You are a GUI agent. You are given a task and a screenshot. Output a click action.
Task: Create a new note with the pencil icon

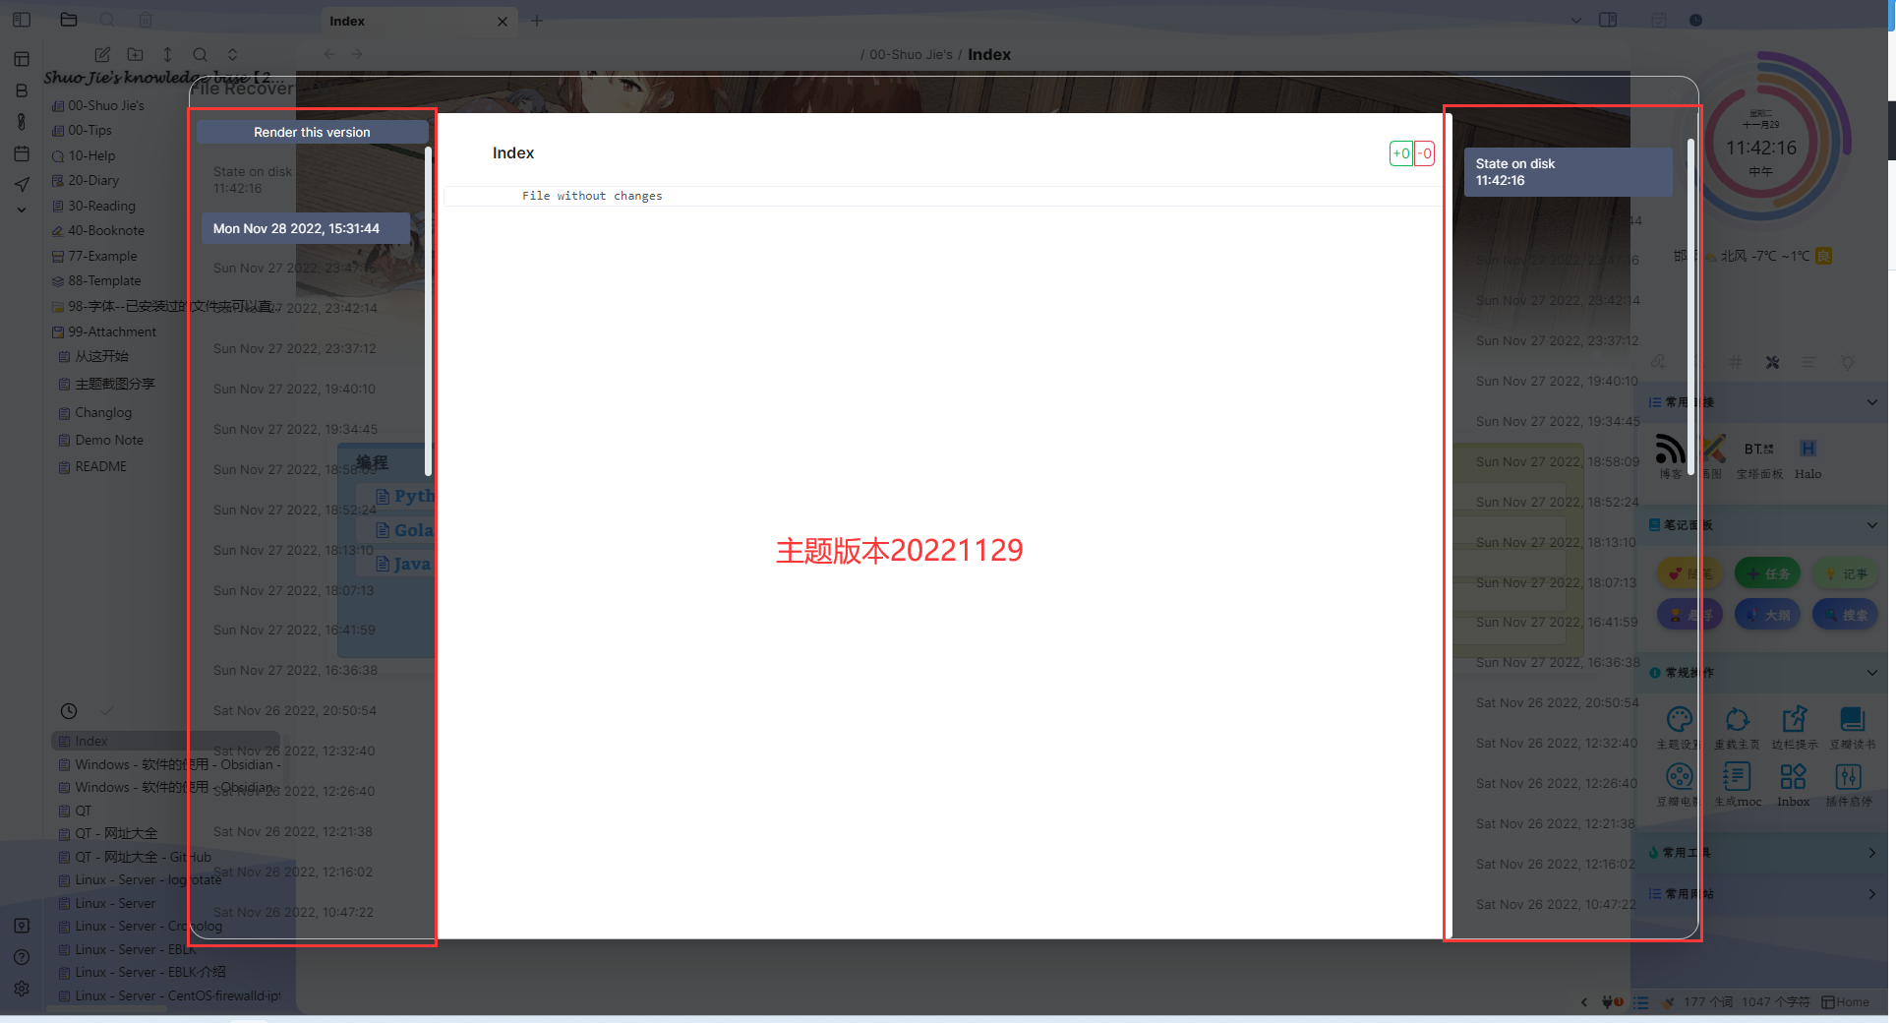(x=102, y=54)
